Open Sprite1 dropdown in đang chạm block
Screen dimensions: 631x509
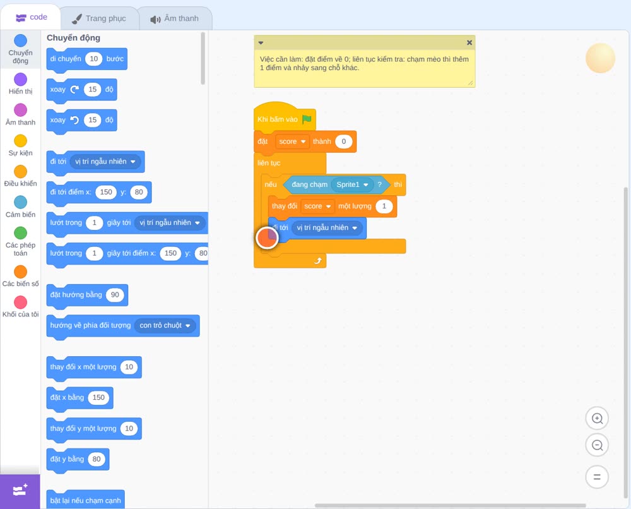click(x=353, y=185)
